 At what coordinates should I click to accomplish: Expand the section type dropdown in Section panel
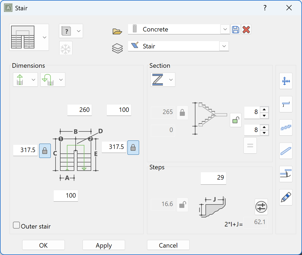pos(171,80)
